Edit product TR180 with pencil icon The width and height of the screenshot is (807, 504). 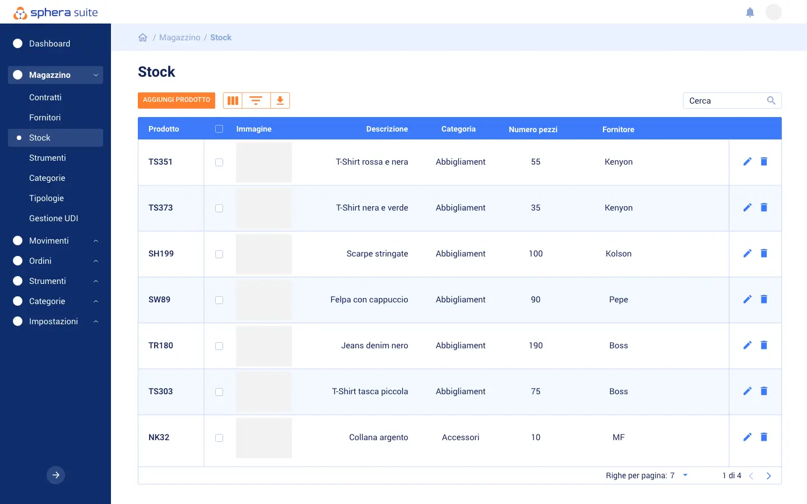pyautogui.click(x=747, y=346)
